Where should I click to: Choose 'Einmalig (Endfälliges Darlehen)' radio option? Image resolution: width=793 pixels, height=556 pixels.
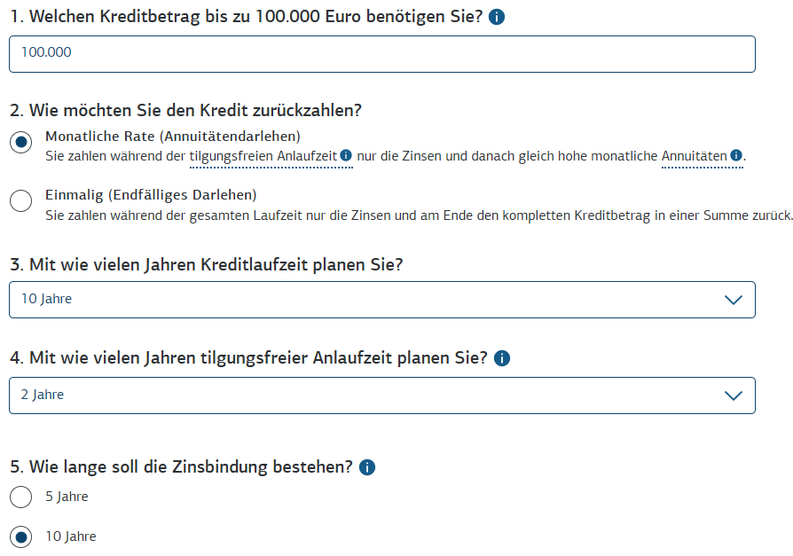click(20, 201)
